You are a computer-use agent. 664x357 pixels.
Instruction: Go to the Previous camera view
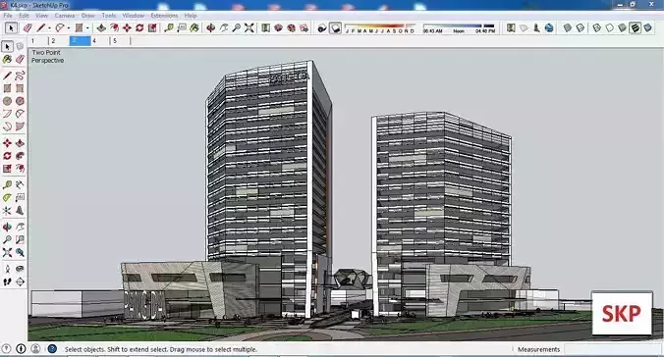(x=20, y=252)
